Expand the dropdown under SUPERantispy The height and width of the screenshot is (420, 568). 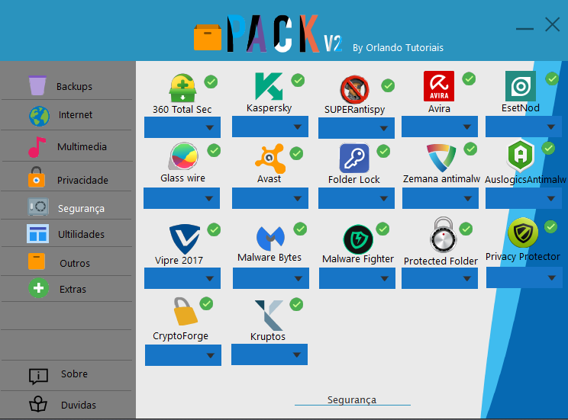click(x=356, y=128)
